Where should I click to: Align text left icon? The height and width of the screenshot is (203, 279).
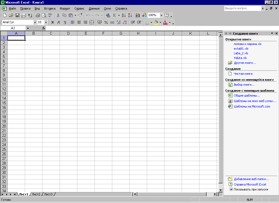click(72, 22)
